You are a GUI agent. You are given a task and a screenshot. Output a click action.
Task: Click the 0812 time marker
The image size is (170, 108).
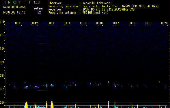coord(35,23)
